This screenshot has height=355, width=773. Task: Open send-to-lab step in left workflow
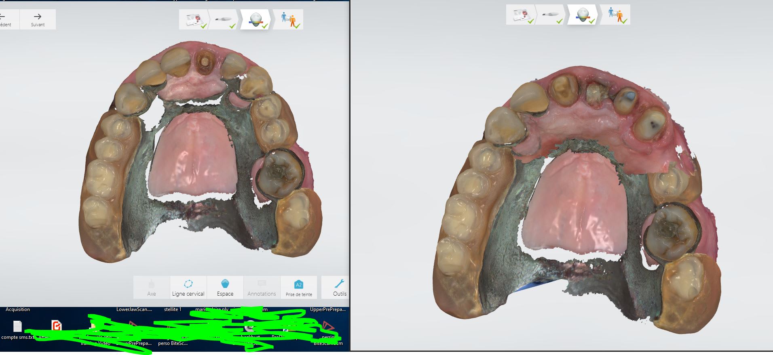coord(289,19)
